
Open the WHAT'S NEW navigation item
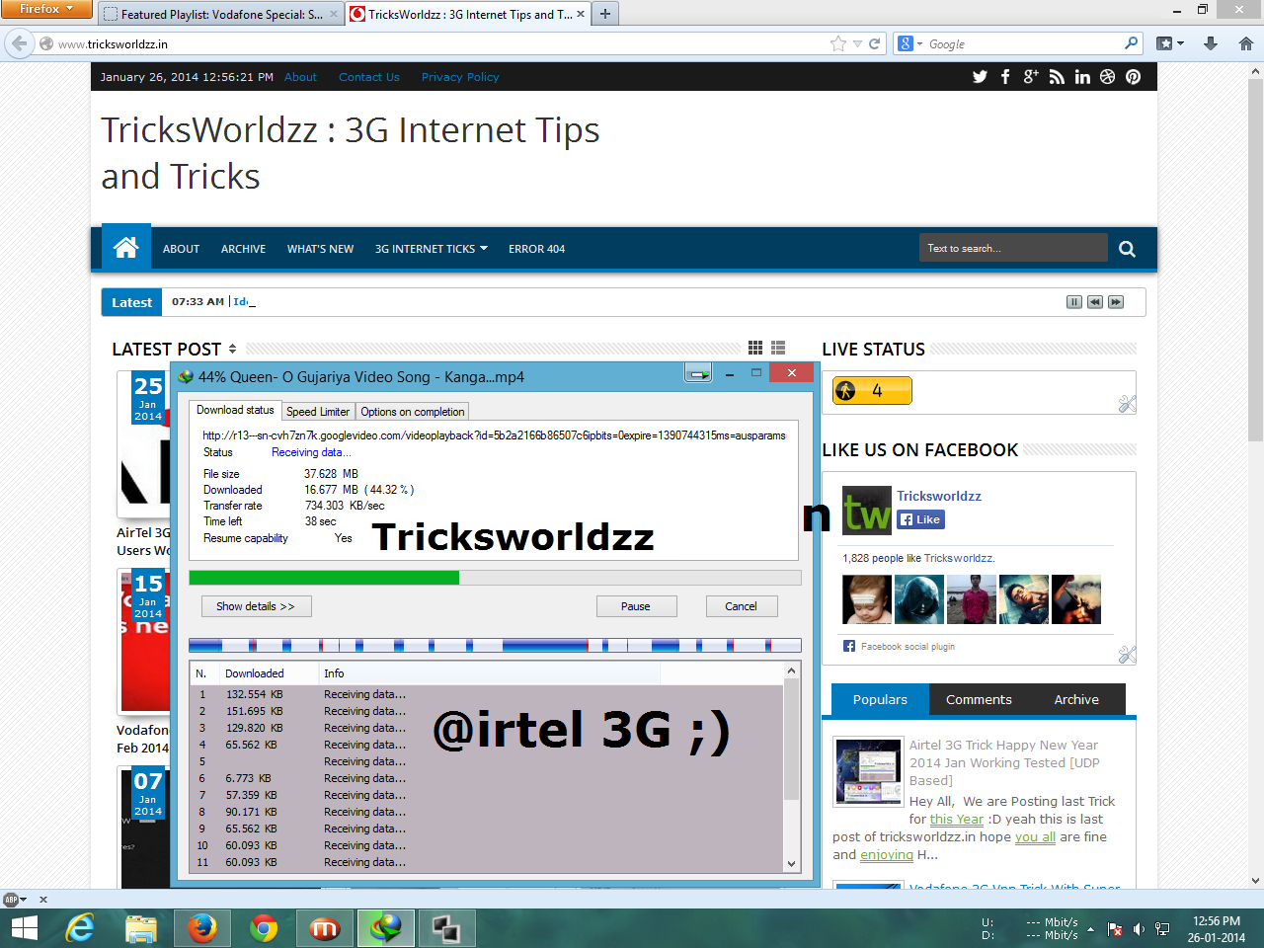[320, 249]
